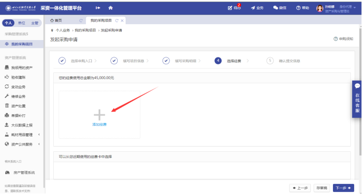Expand the 资产公共服务 submenu
This screenshot has height=194, width=362.
[39, 144]
